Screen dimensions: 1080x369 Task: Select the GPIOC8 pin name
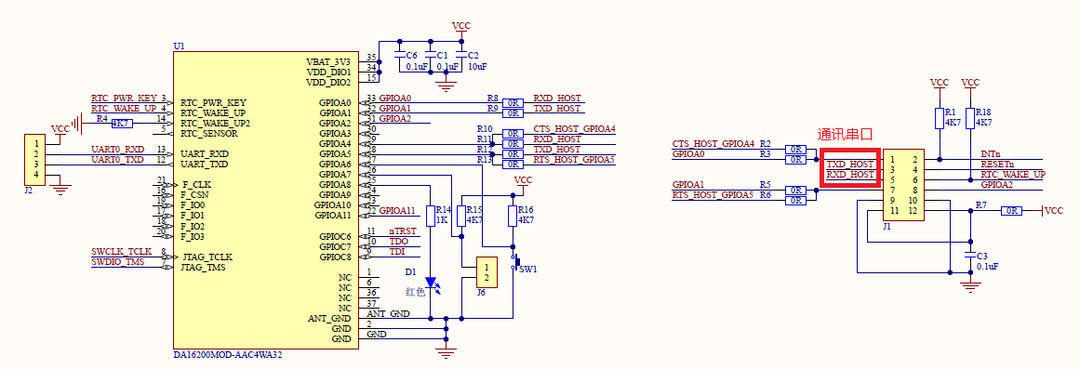point(336,257)
